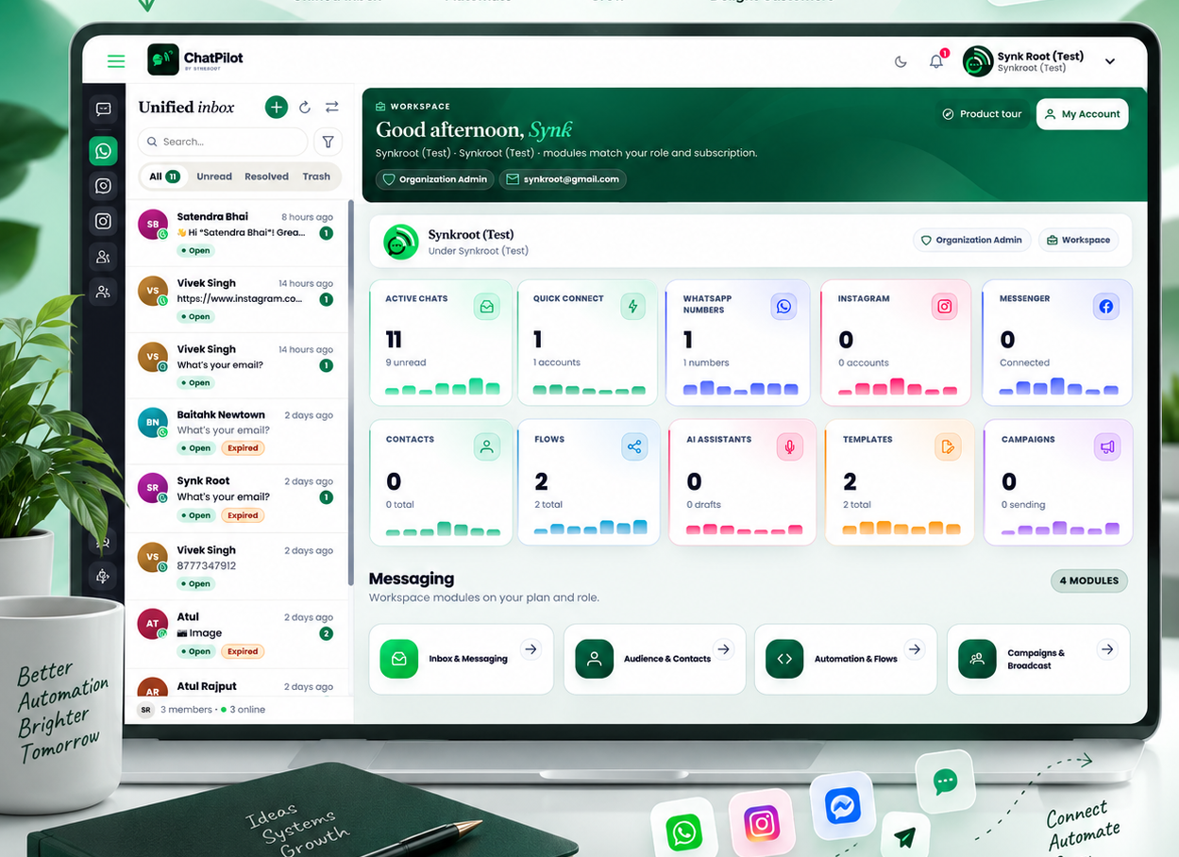Select the Instagram chat-bubble icon in the sidebar
This screenshot has height=857, width=1179.
[104, 186]
